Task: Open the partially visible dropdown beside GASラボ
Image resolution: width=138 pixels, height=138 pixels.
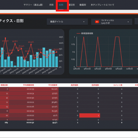Action: [136, 21]
